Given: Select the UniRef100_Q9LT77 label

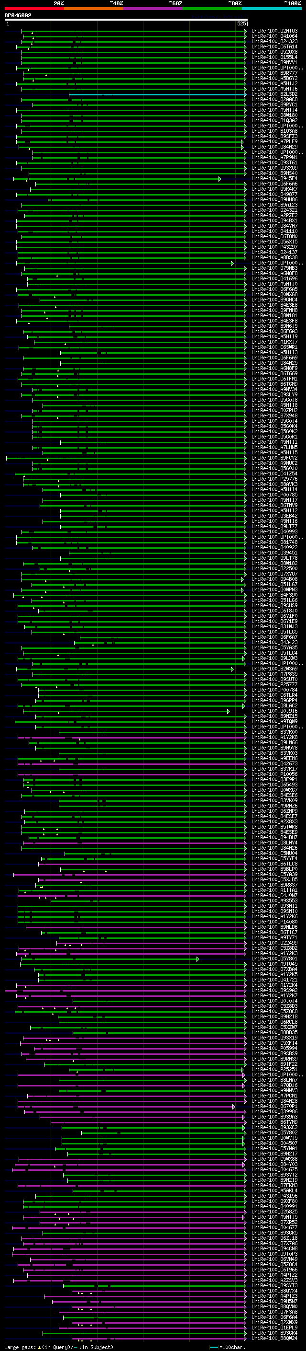Looking at the screenshot, I should (x=274, y=527).
